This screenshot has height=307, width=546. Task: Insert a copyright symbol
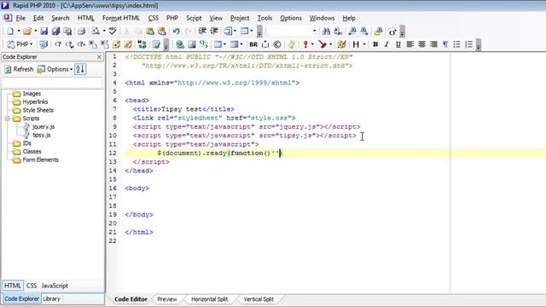coord(277,44)
